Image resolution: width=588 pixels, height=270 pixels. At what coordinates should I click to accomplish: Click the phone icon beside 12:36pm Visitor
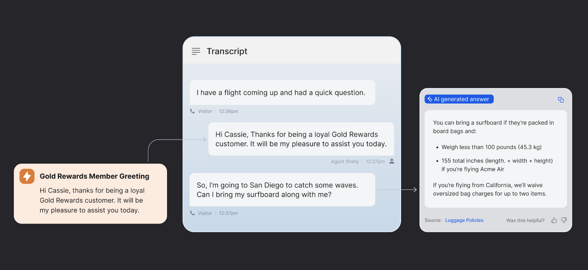tap(193, 111)
